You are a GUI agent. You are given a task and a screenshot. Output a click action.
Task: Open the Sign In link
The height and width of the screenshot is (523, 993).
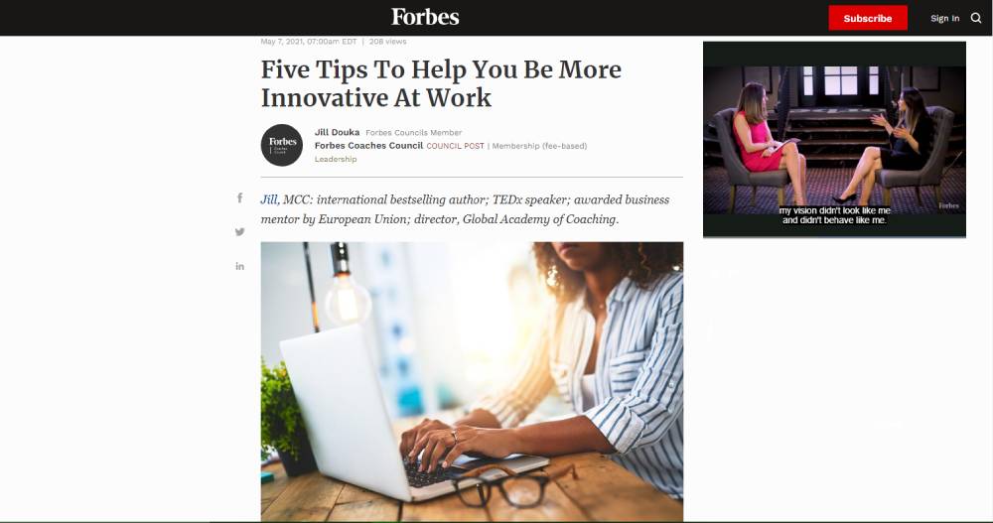tap(945, 19)
